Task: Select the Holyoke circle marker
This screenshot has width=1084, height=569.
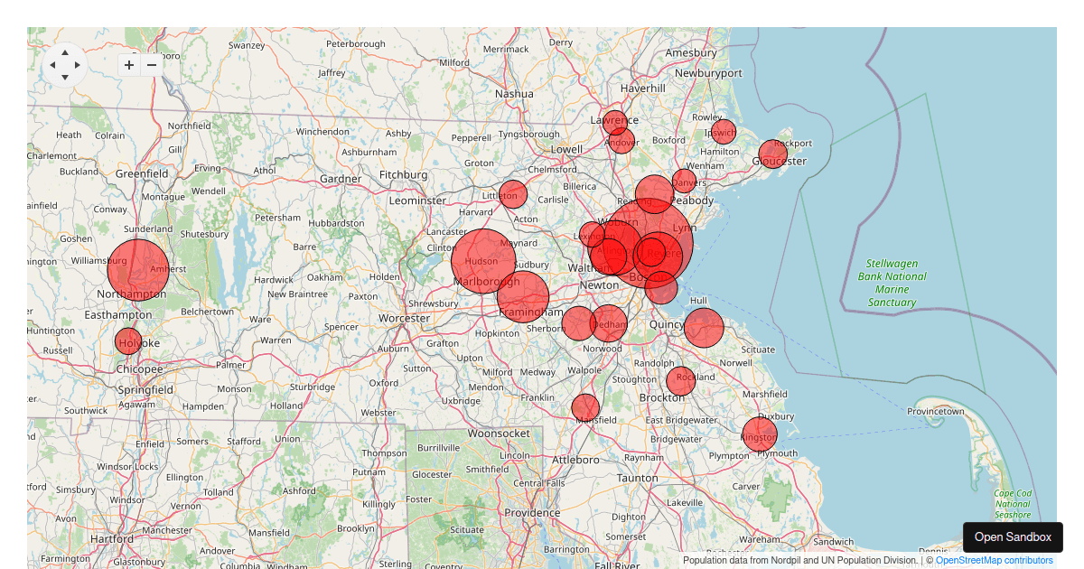Action: click(128, 340)
